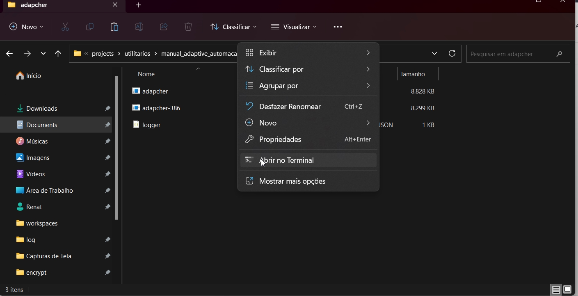Viewport: 578px width, 296px height.
Task: Switch to large thumbnails view toggle
Action: (x=567, y=290)
